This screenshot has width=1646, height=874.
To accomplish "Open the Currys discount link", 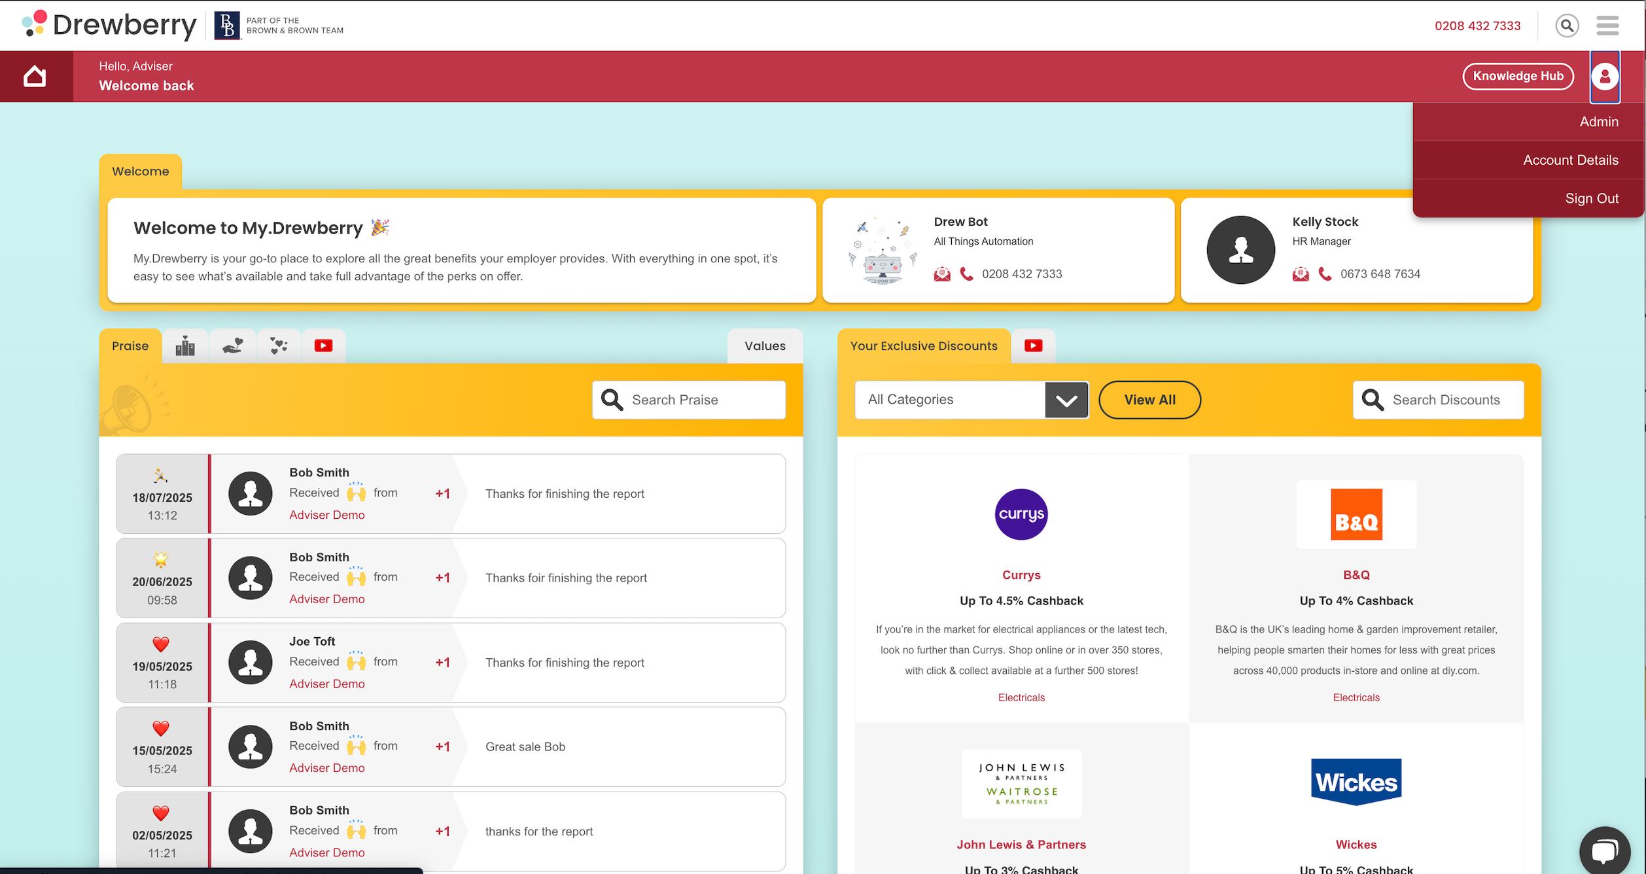I will [1021, 575].
